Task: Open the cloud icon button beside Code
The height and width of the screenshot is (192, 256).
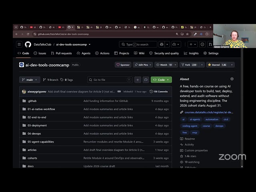Action: tap(146, 80)
